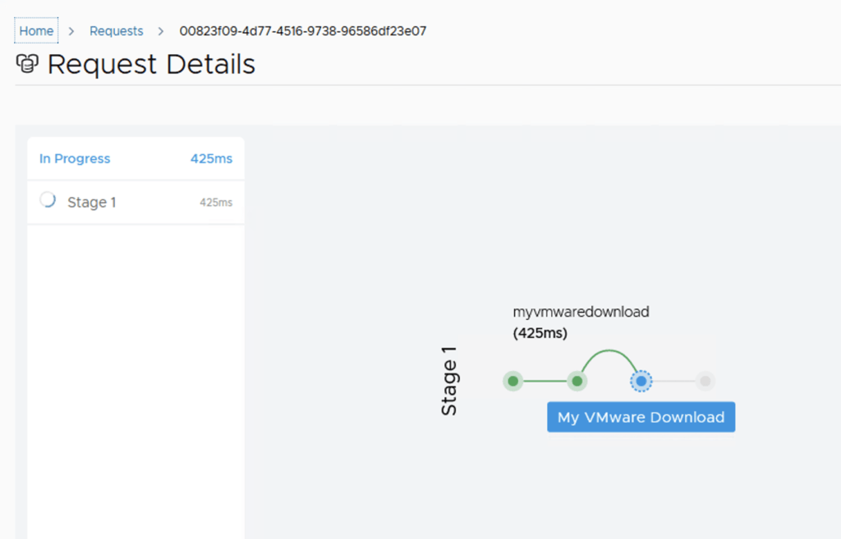The image size is (841, 539).
Task: Click the 425ms total duration in header
Action: [x=211, y=158]
